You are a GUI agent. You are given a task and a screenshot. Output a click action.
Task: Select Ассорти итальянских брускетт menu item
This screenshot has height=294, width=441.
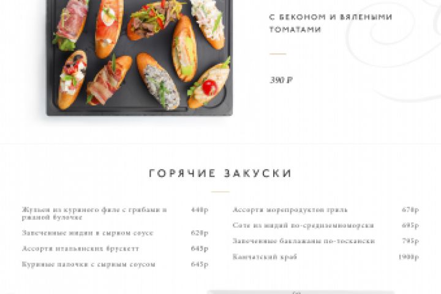pyautogui.click(x=80, y=249)
